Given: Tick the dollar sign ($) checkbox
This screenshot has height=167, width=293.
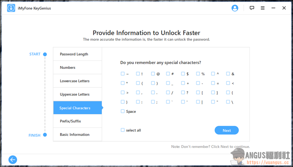Looking at the screenshot, I should click(x=183, y=74).
